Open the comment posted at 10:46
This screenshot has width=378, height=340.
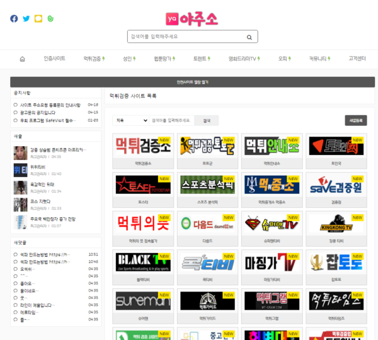45,262
